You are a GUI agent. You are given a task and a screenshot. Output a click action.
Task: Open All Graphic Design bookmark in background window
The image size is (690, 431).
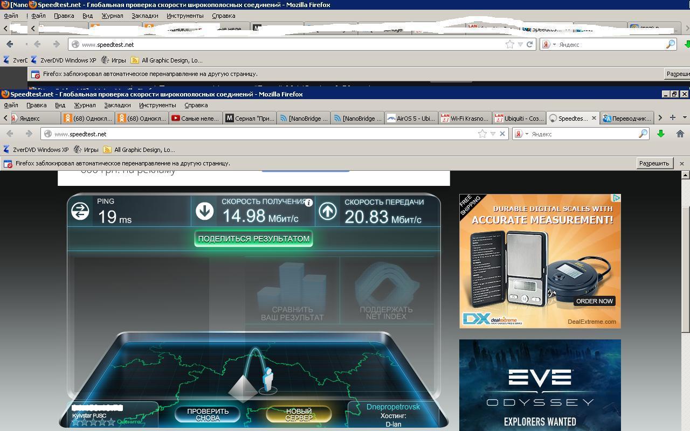[x=167, y=60]
